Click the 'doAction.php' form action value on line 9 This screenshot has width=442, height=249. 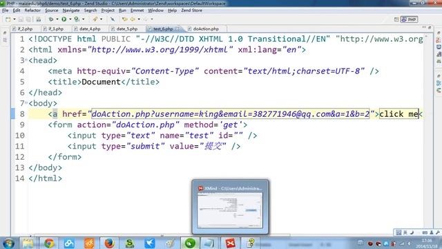[146, 124]
